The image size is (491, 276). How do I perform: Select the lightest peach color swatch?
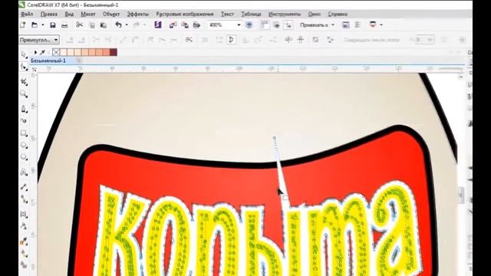(63, 52)
